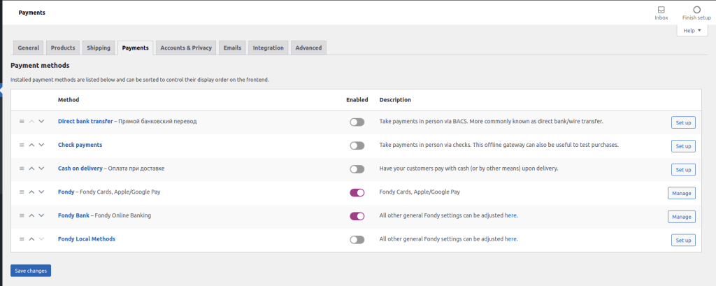The height and width of the screenshot is (286, 716).
Task: Move Fondy Local Methods up with chevron
Action: pyautogui.click(x=31, y=240)
